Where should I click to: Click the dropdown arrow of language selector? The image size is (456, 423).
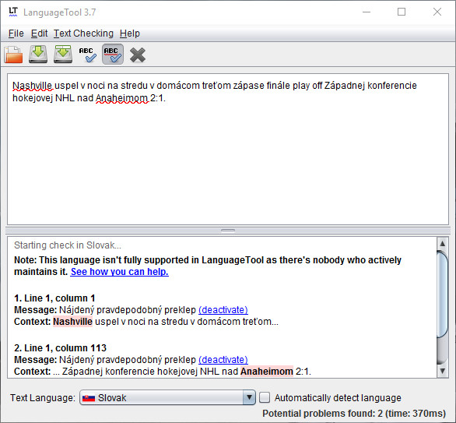point(249,397)
